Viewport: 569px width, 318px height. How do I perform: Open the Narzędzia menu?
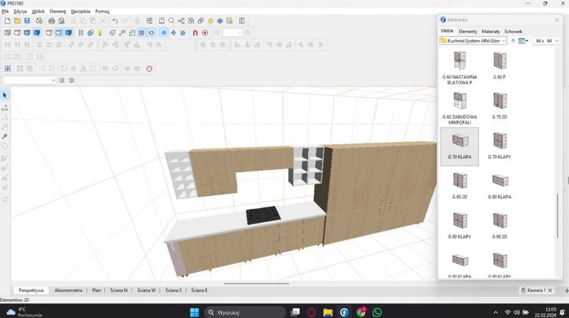[x=81, y=11]
